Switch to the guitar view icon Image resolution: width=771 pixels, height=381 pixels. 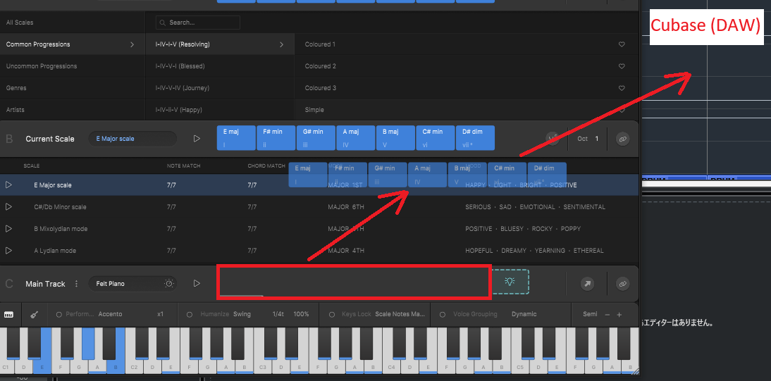click(x=33, y=314)
